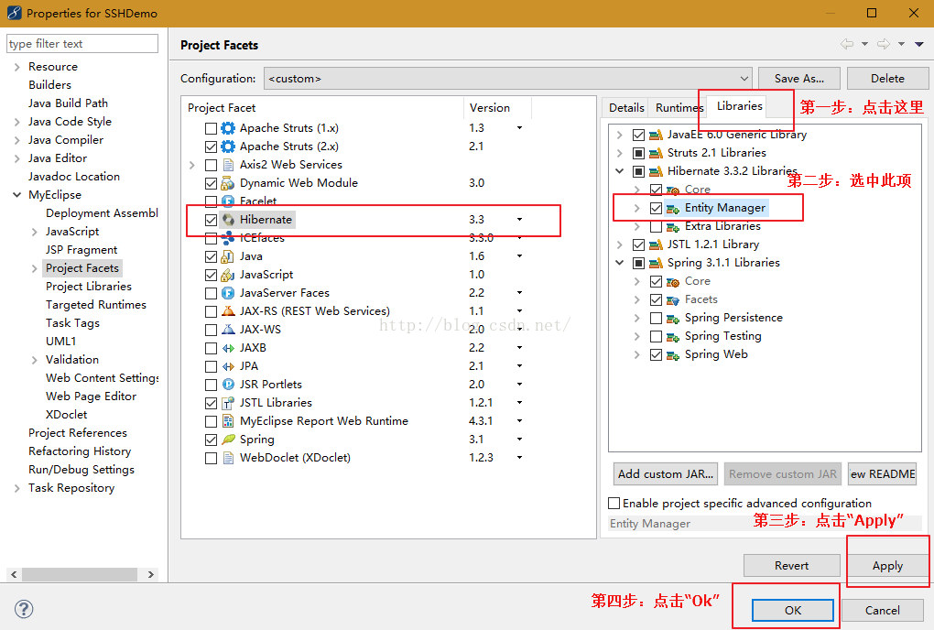Uncheck the Hibernate facet checkbox

[x=212, y=220]
